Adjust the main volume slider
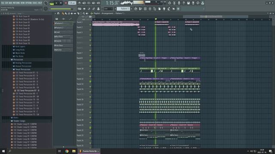275x154 pixels. point(61,9)
